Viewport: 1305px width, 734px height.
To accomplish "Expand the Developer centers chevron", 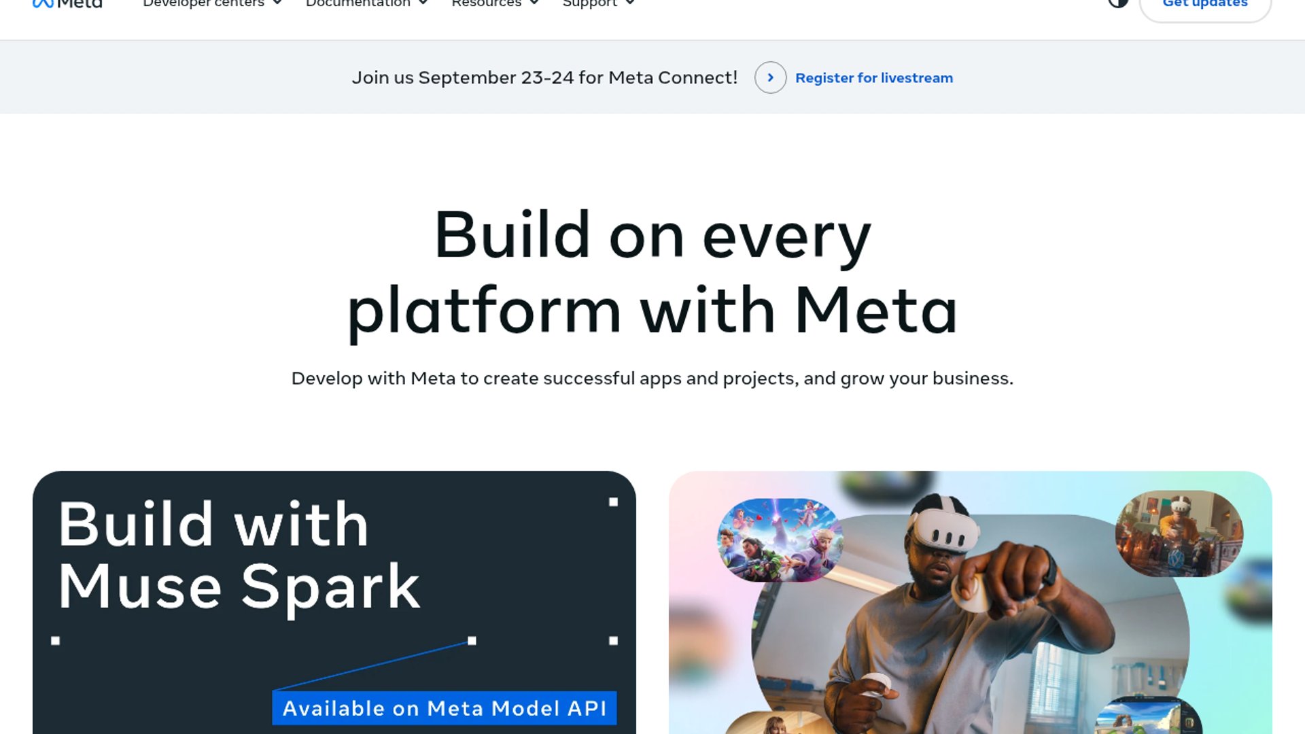I will (x=277, y=3).
